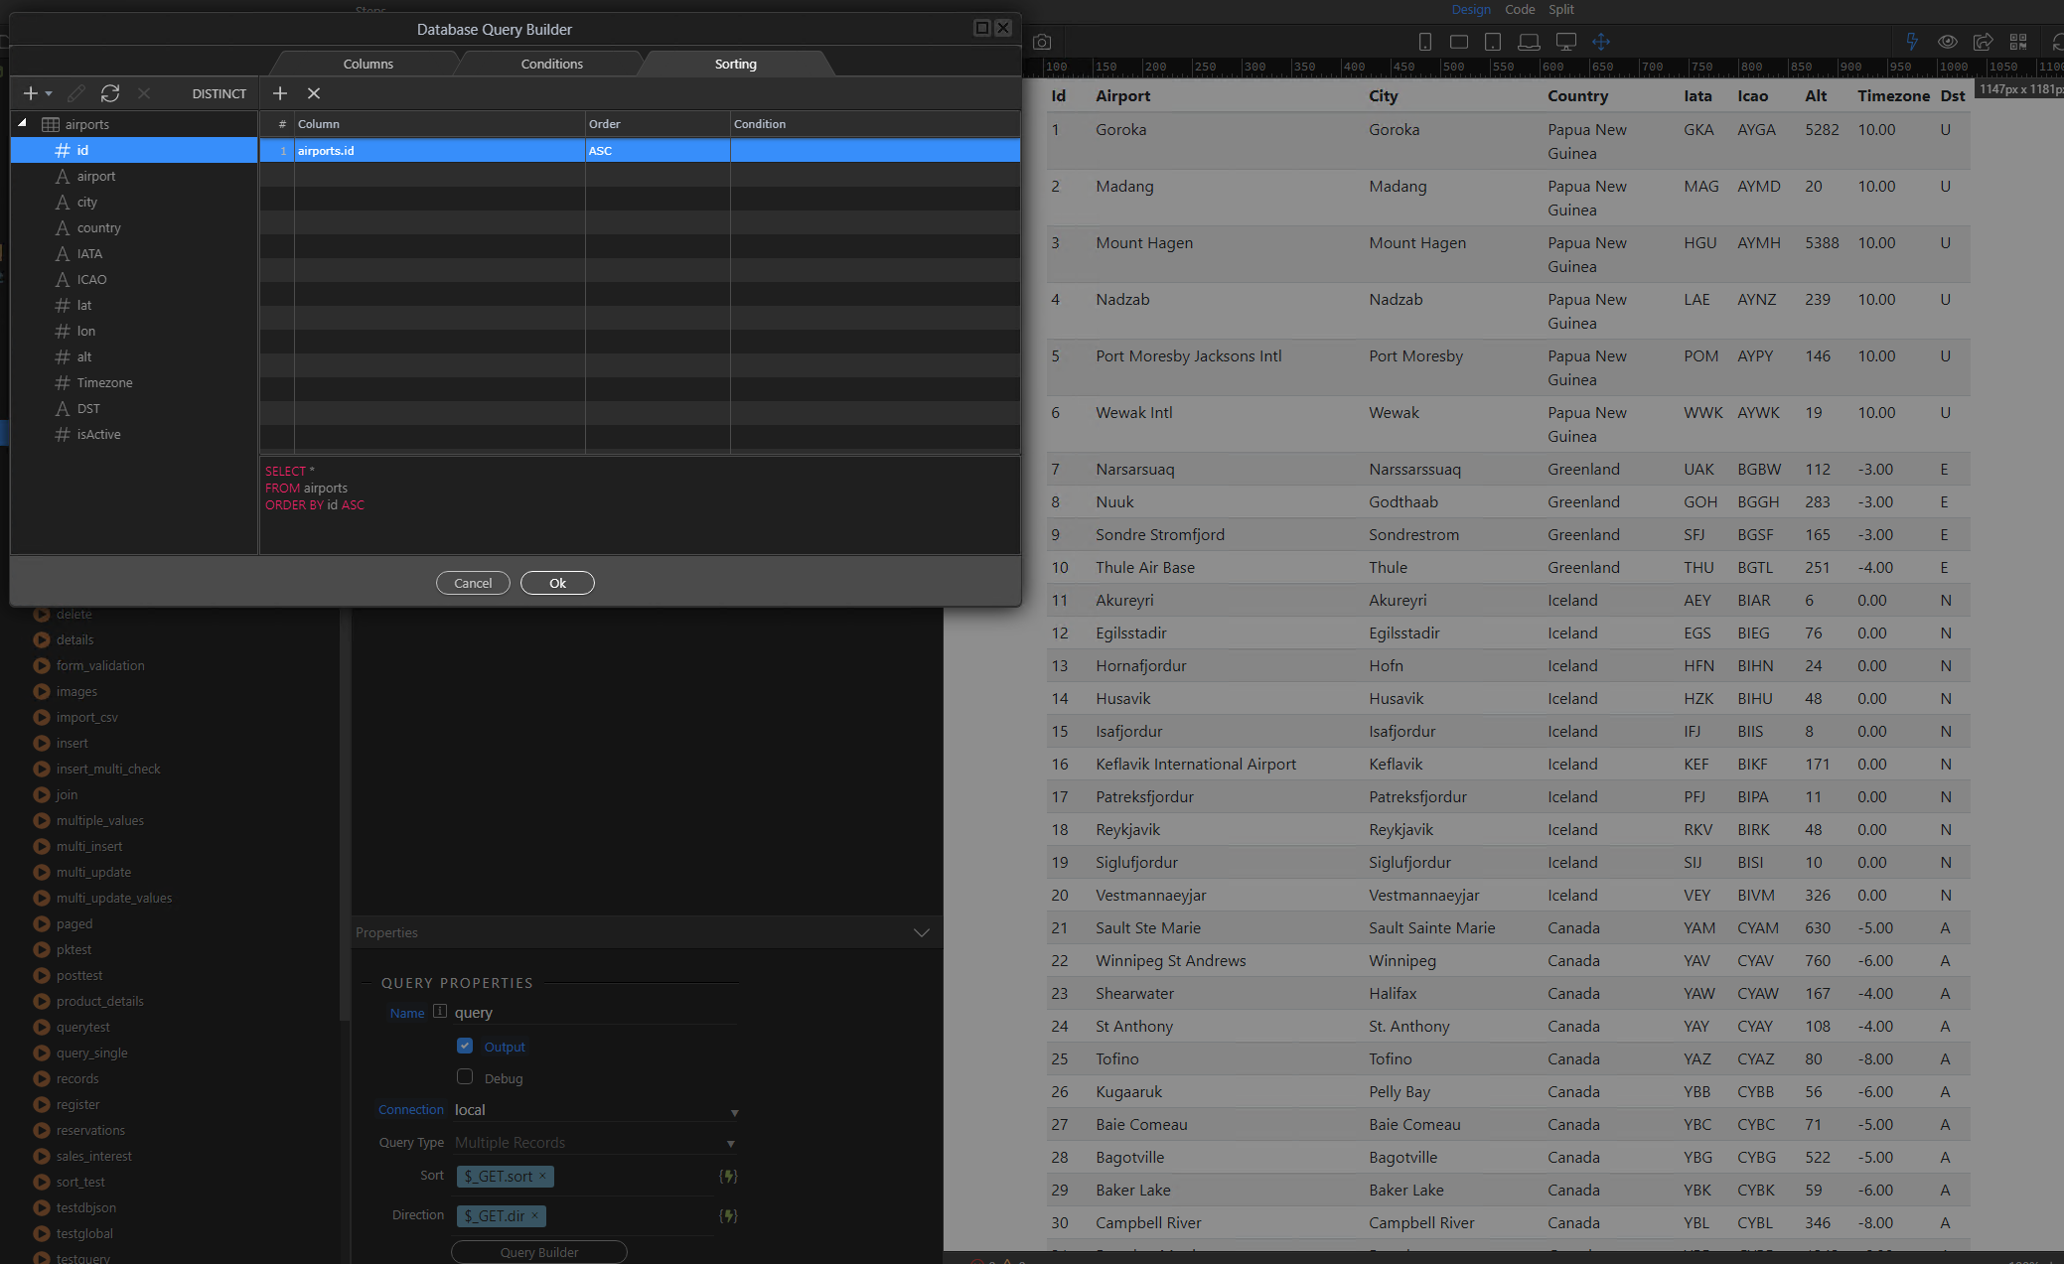Click the paged action icon
This screenshot has height=1264, width=2064.
click(42, 924)
